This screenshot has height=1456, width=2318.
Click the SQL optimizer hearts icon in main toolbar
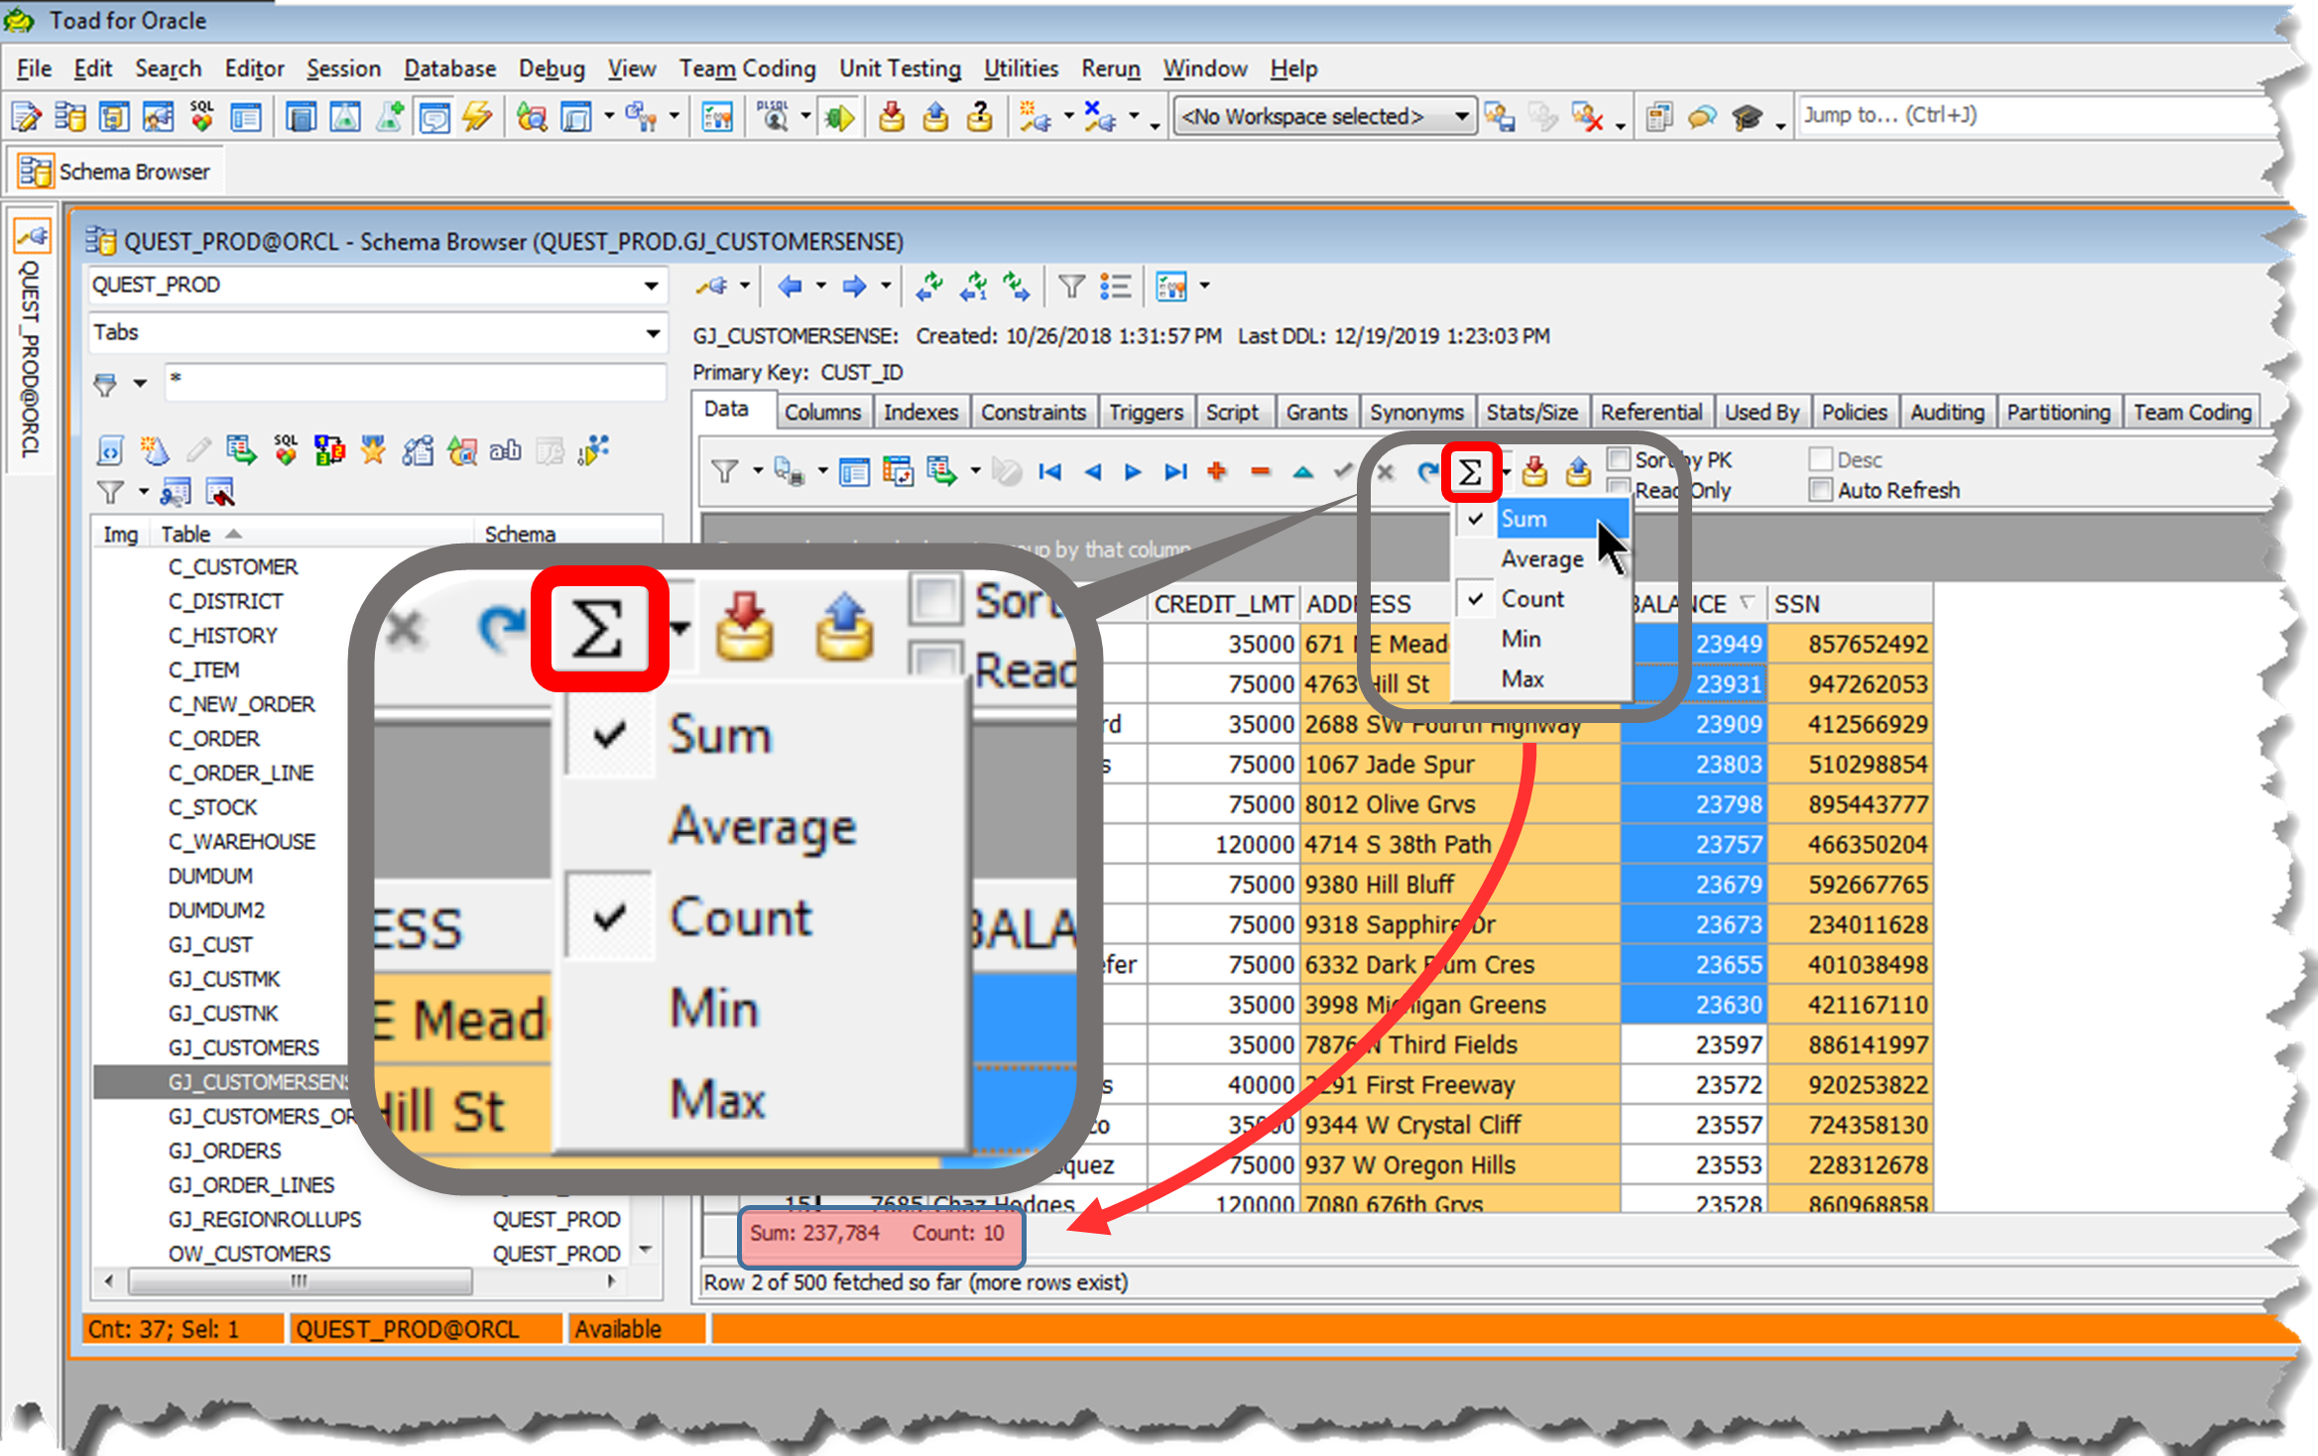click(x=201, y=117)
